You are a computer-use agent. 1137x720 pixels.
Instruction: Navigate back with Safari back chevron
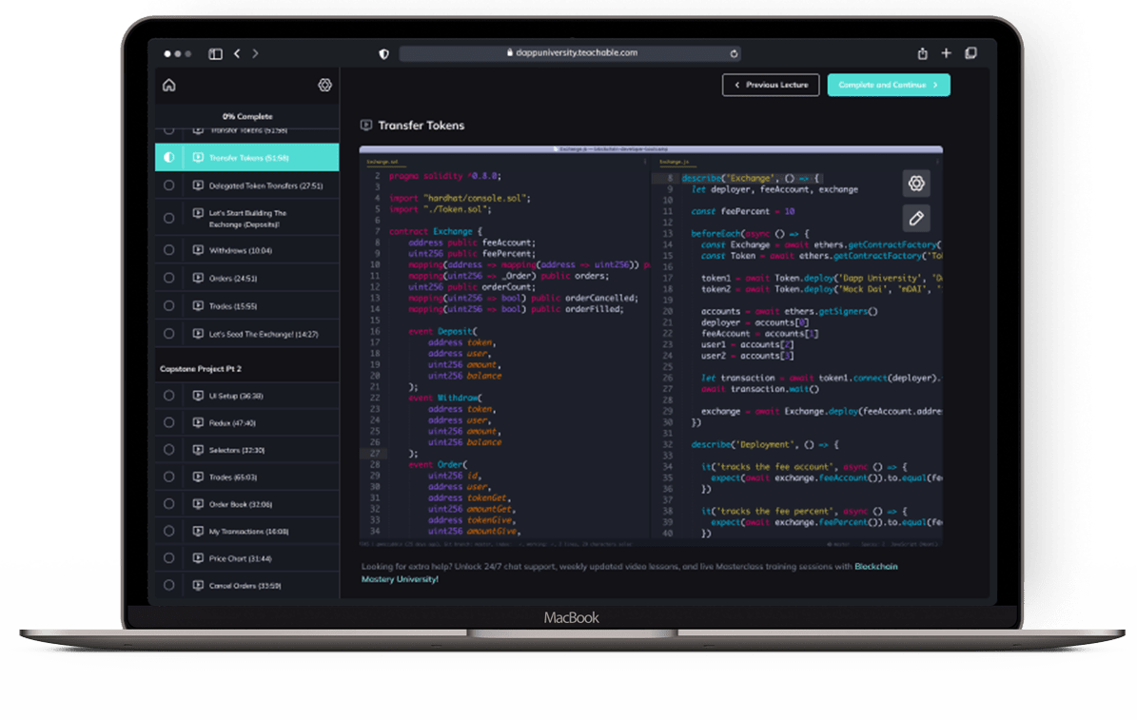237,54
